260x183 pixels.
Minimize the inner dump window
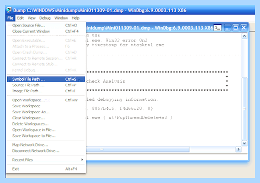[227, 28]
